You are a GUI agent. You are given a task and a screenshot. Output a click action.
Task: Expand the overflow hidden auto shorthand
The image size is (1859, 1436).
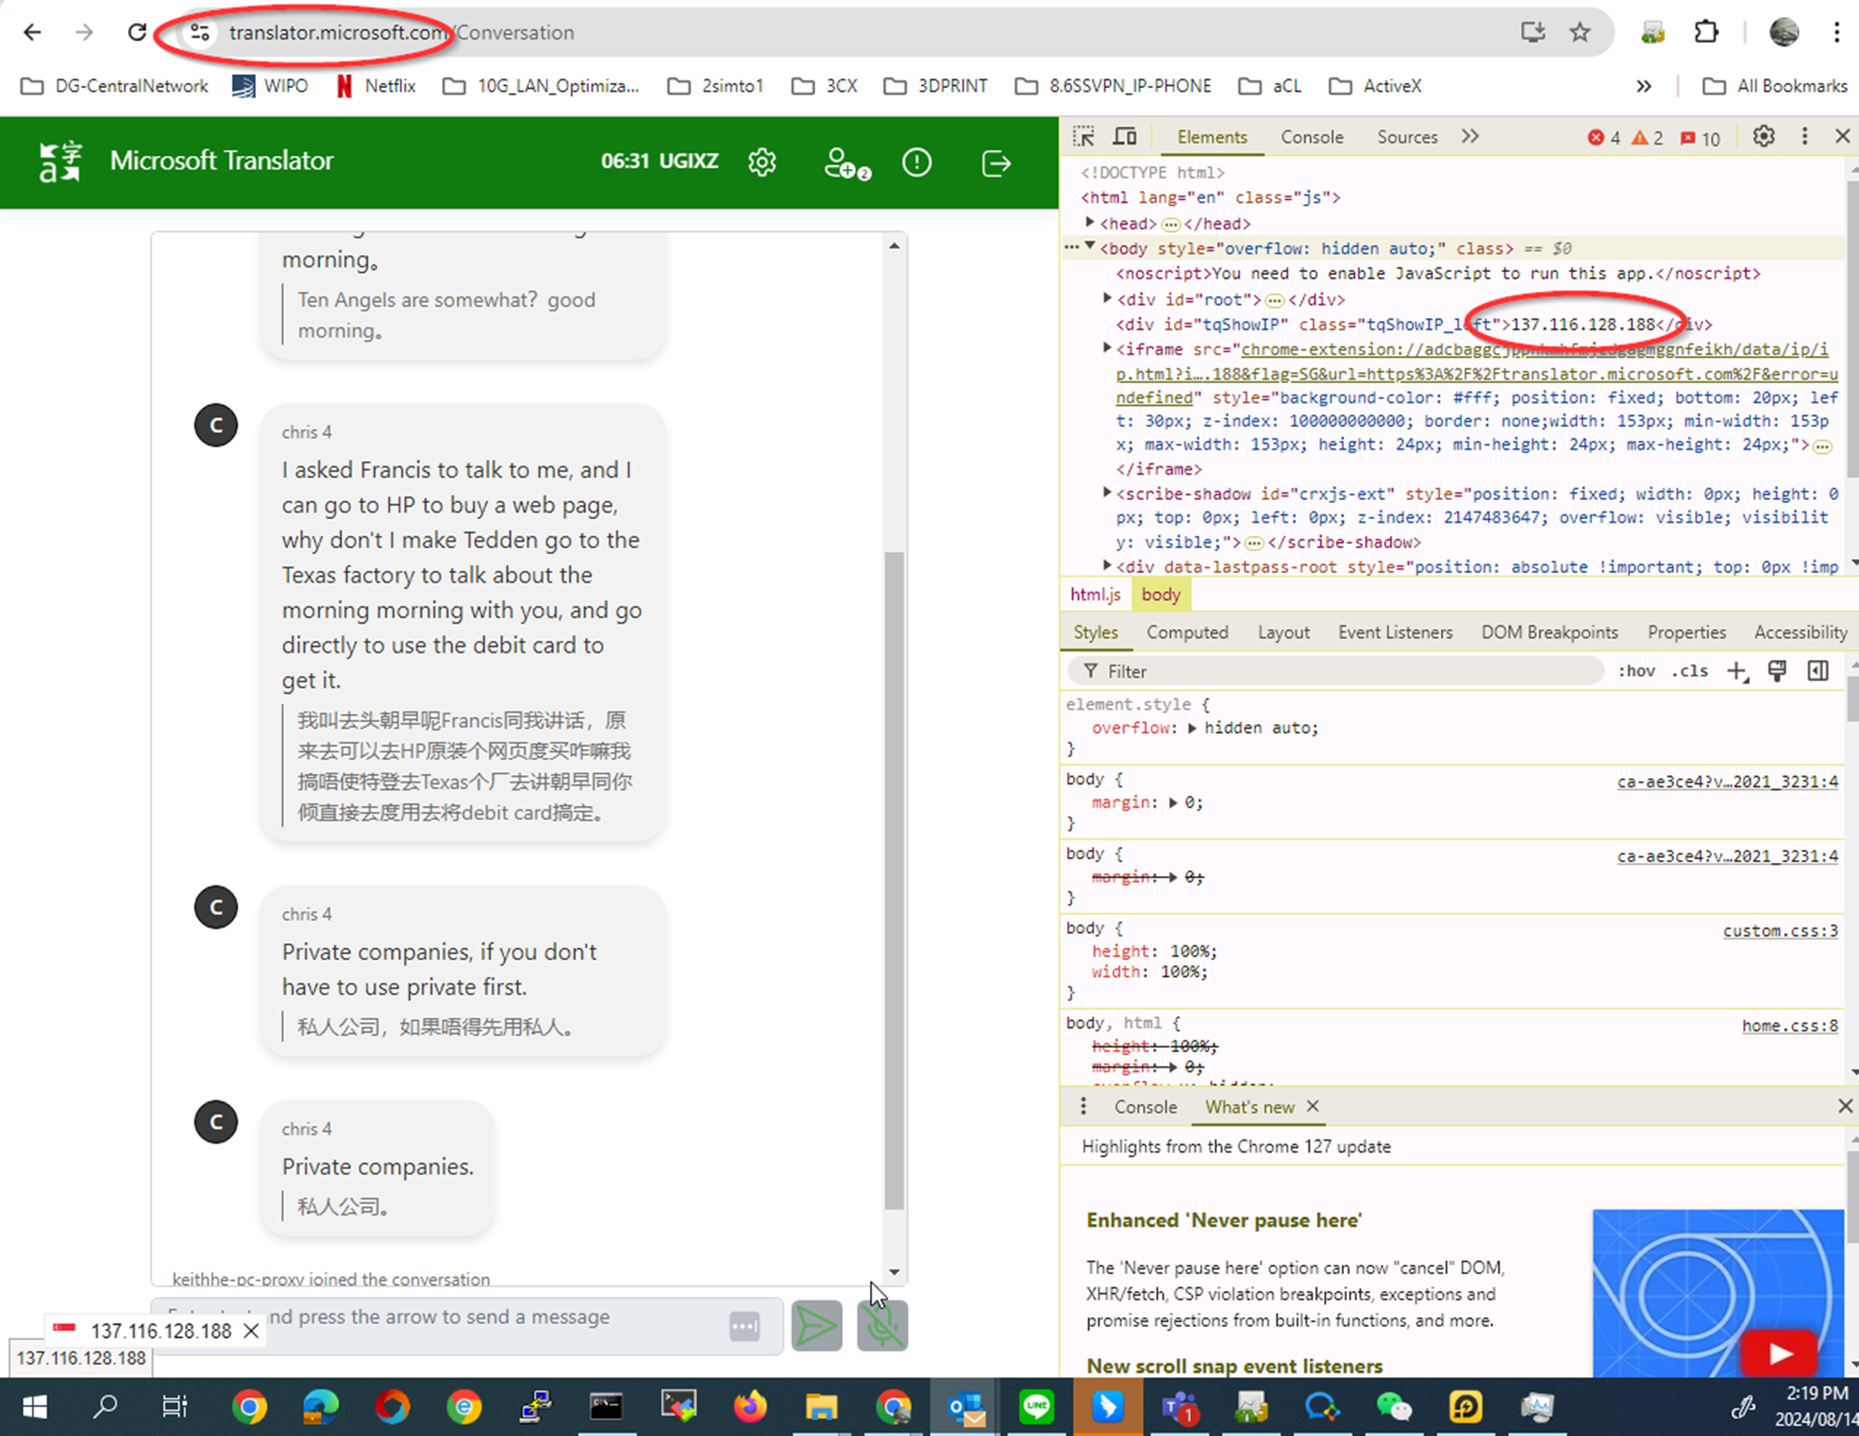[x=1192, y=728]
